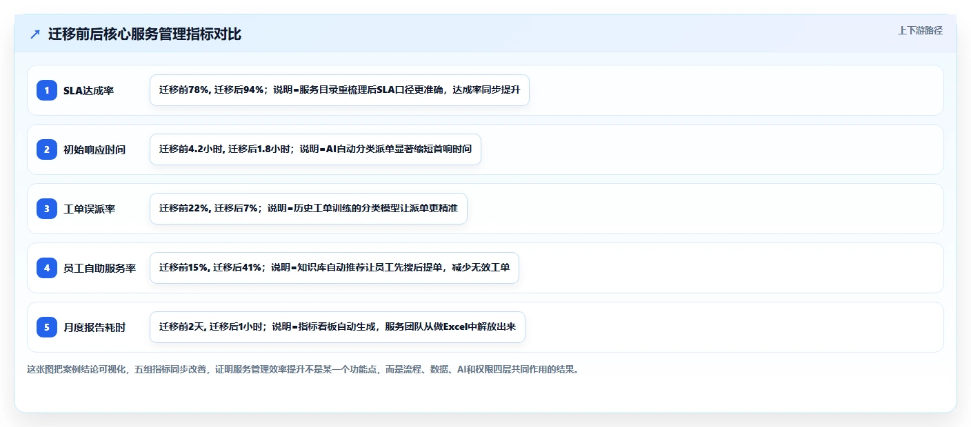Click the box reading 迁移前15%, 迁移后41%
This screenshot has height=427, width=971.
click(x=334, y=268)
